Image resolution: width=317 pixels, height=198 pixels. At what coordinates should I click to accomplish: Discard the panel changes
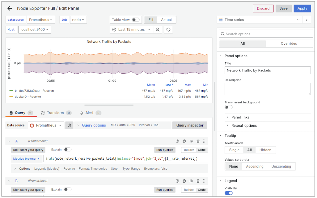pyautogui.click(x=263, y=8)
